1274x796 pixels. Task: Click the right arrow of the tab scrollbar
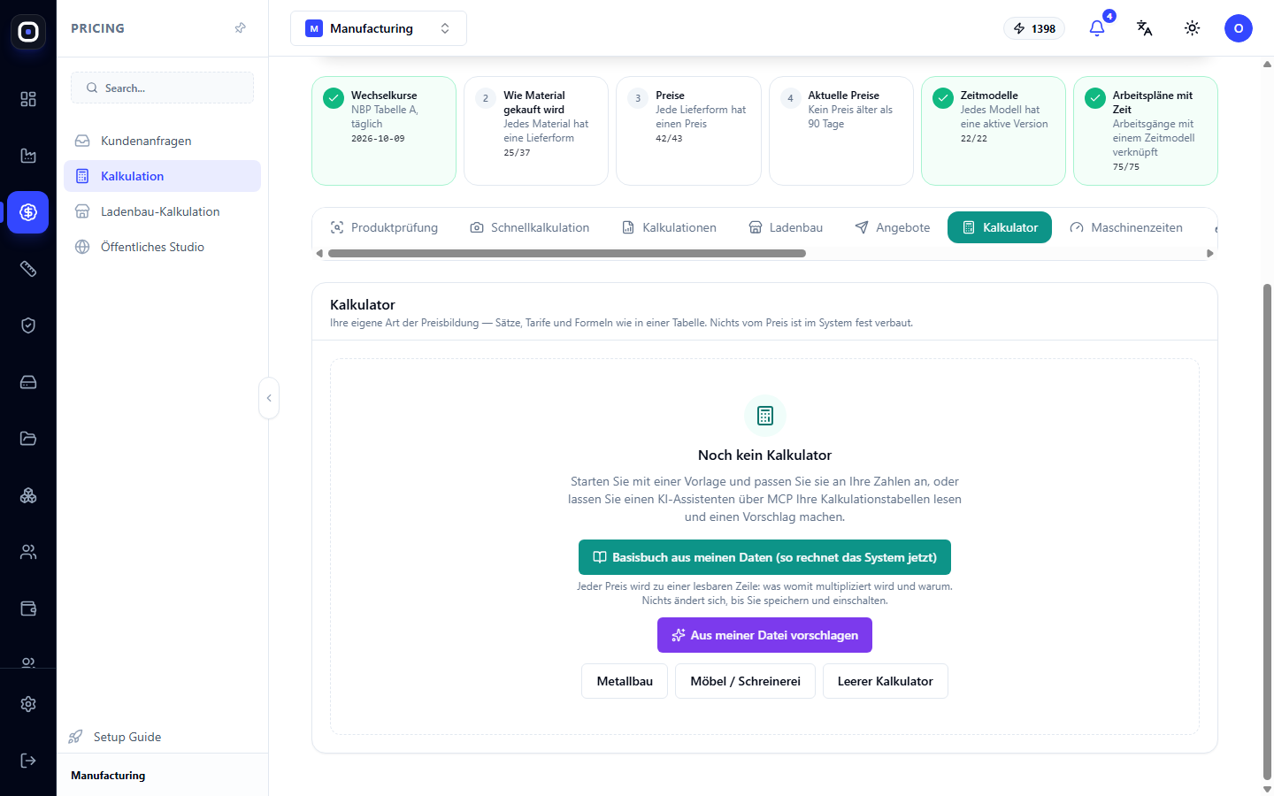(x=1210, y=254)
